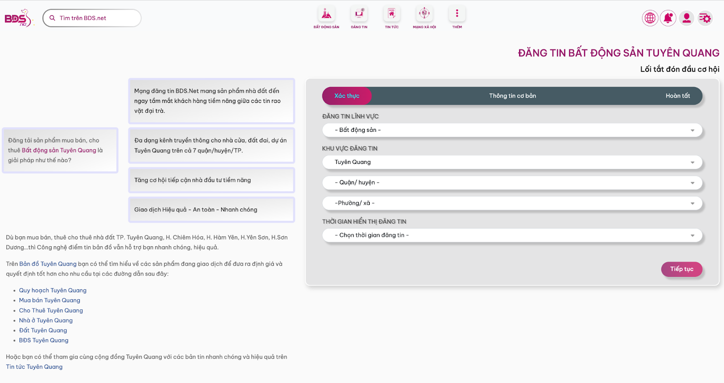Open the notification bell icon

tap(668, 18)
